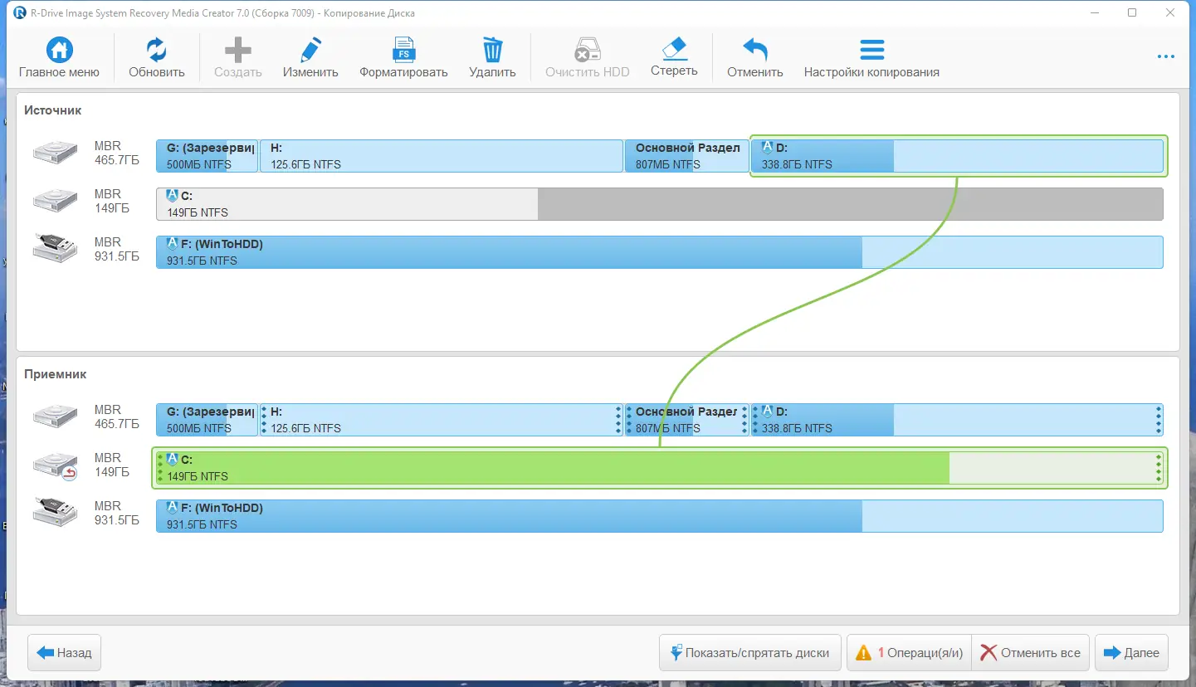Refresh disks with Обновить icon
Screen dimensions: 1196x687
tap(156, 51)
